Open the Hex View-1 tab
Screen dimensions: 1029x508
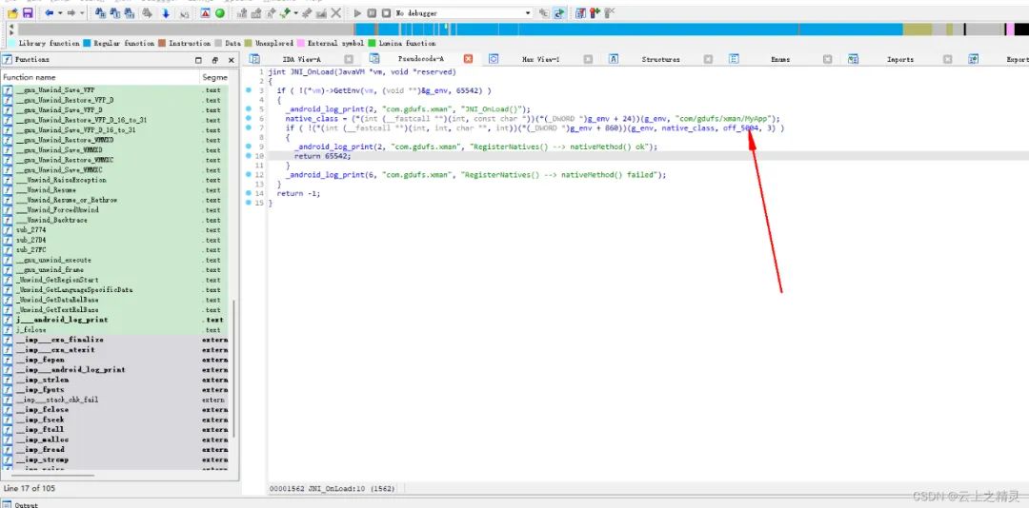pos(541,59)
